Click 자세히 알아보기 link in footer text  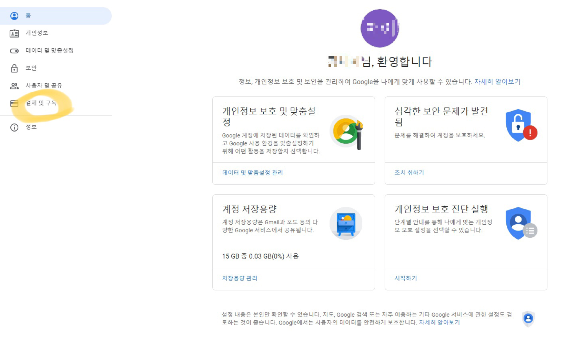[x=439, y=322]
